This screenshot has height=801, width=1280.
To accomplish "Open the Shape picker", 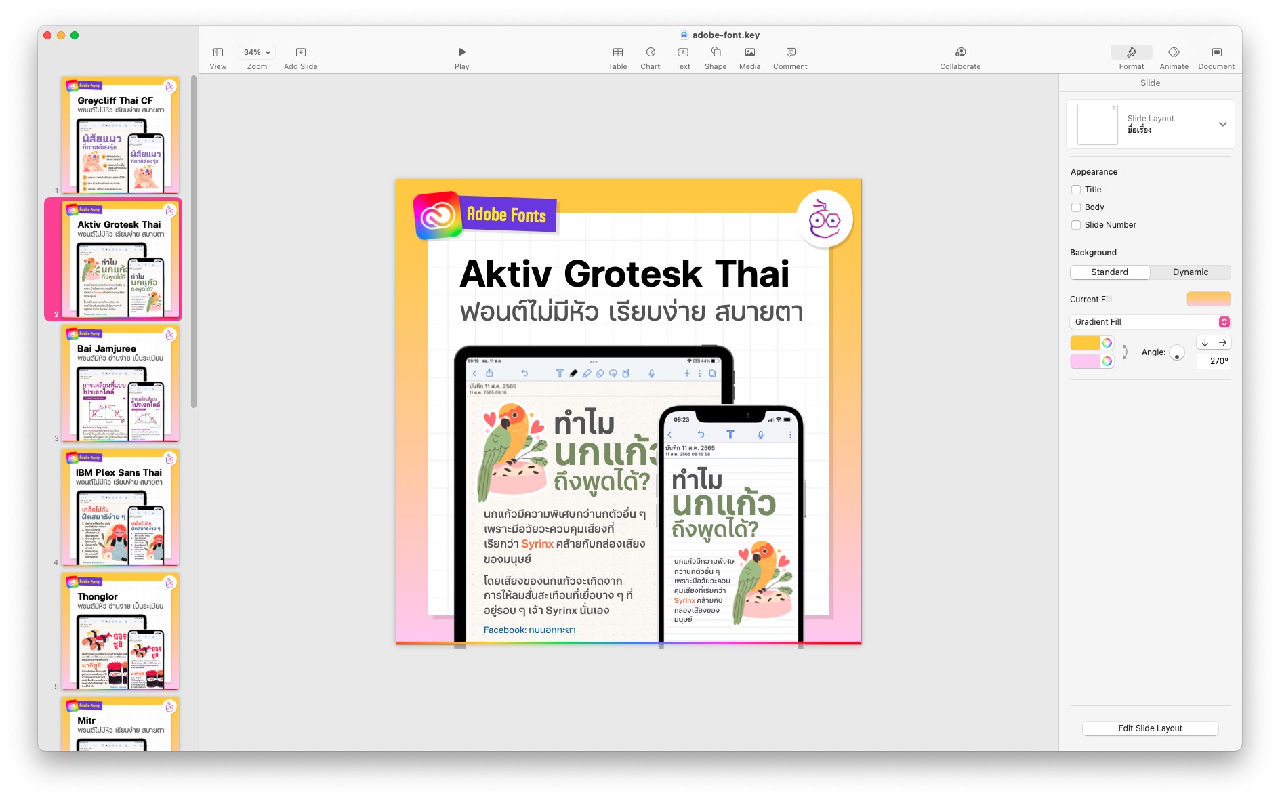I will click(x=715, y=53).
